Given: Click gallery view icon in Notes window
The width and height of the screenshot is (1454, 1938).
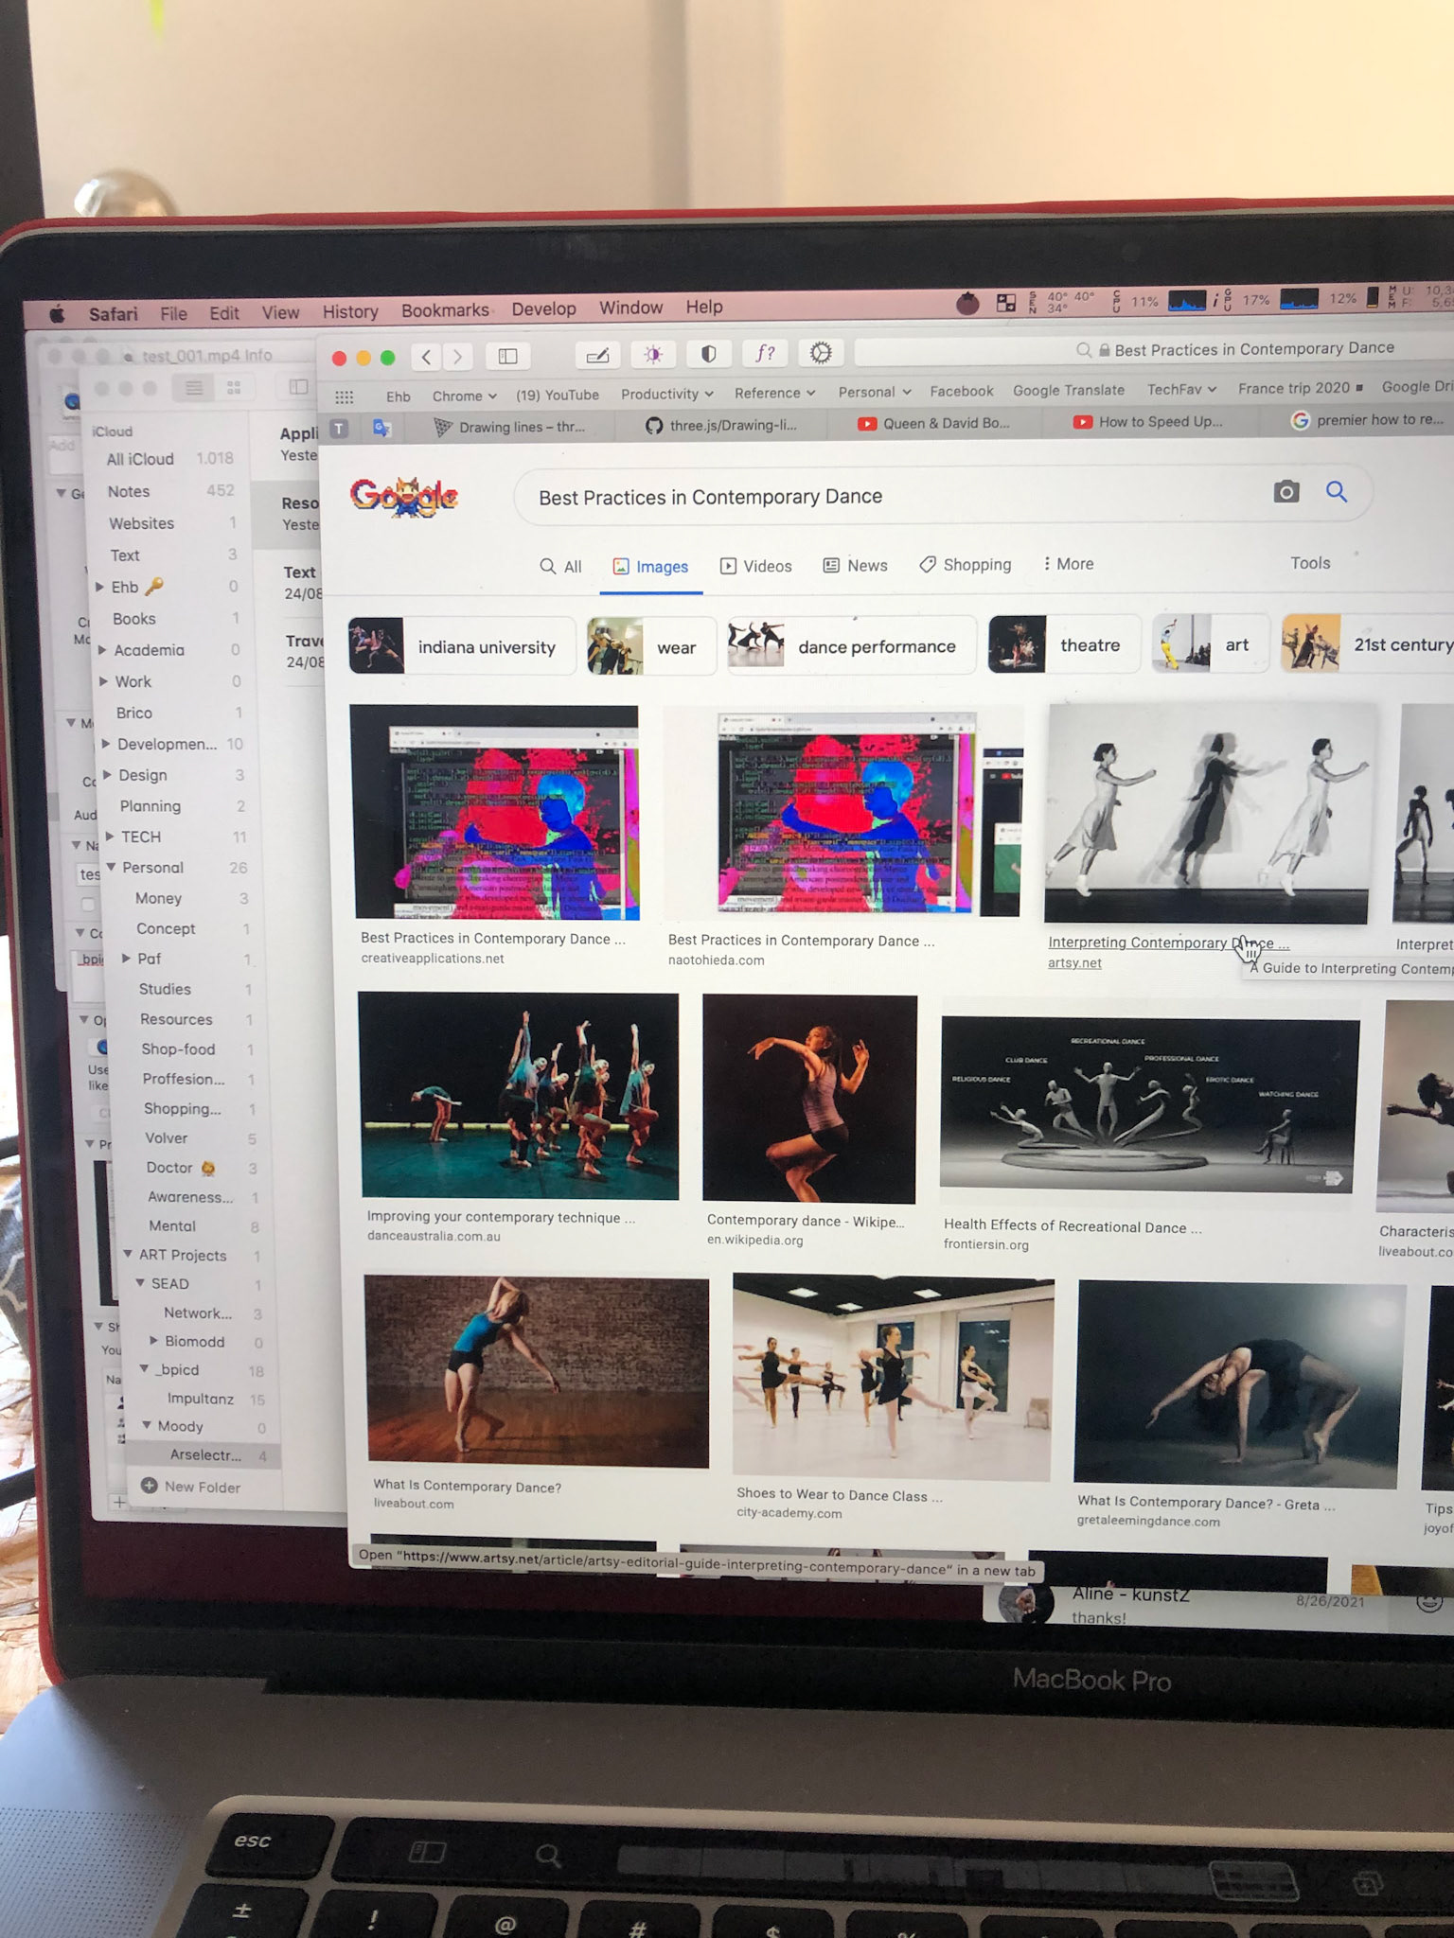Looking at the screenshot, I should [234, 387].
